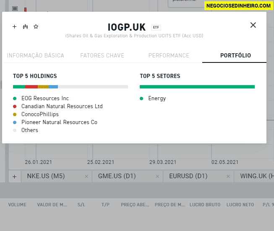Viewport: 274px width, 231px height.
Task: Sort by S/L column header
Action: 81,205
